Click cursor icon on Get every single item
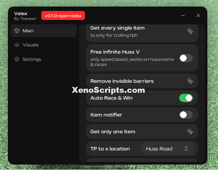Image resolution: width=218 pixels, height=180 pixels. pyautogui.click(x=190, y=31)
